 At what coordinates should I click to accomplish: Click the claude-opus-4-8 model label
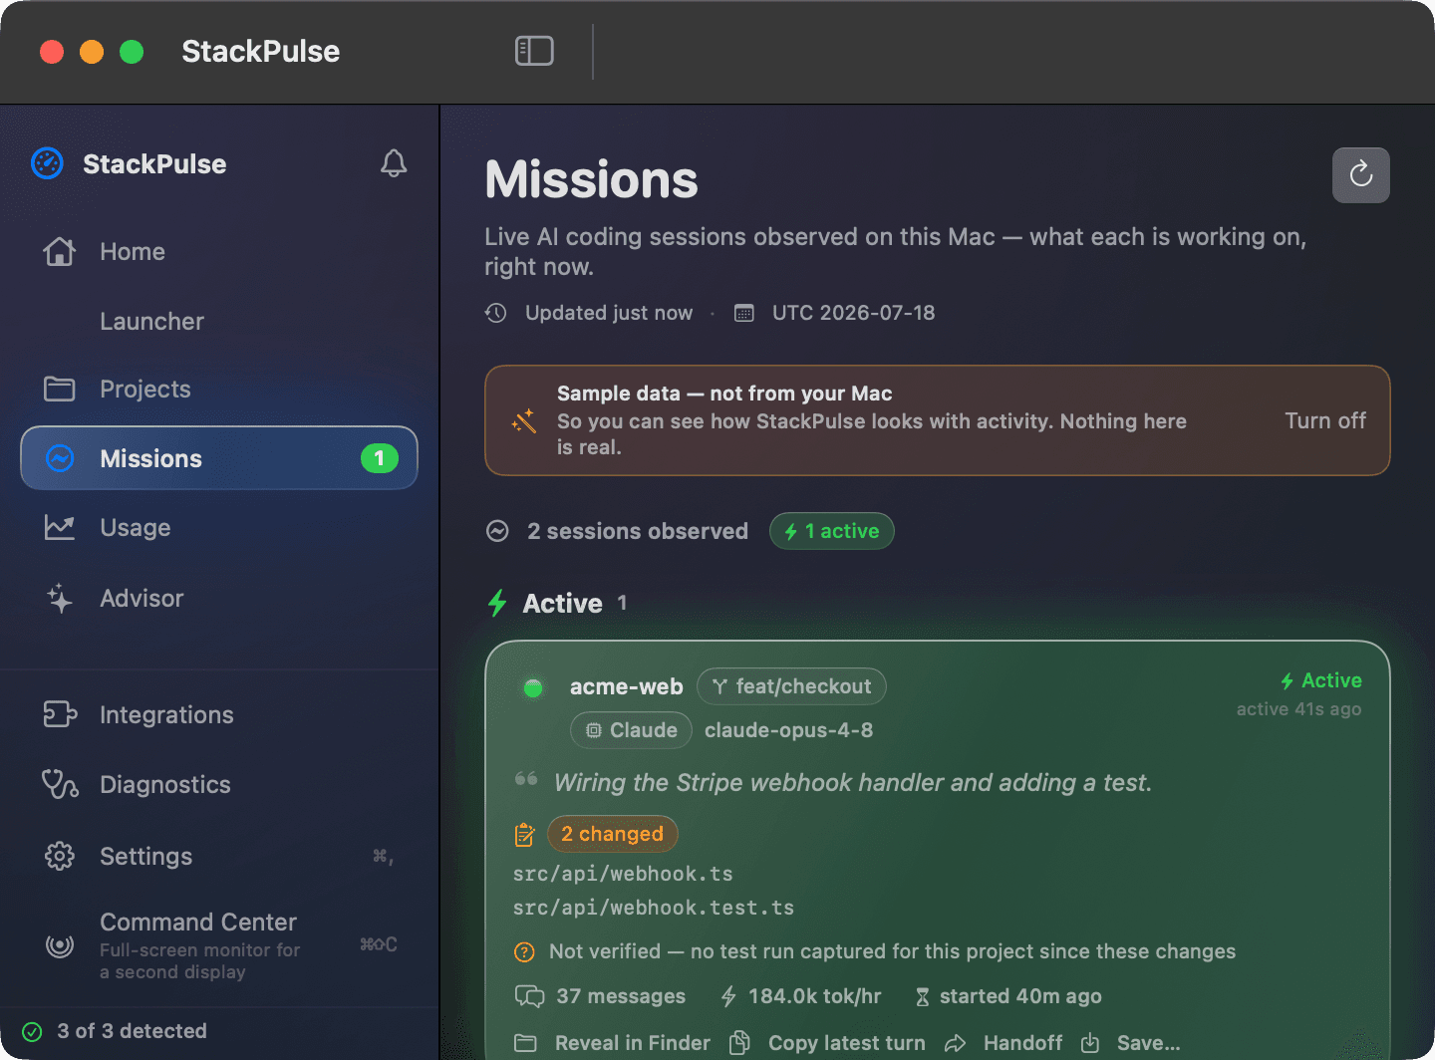(788, 730)
